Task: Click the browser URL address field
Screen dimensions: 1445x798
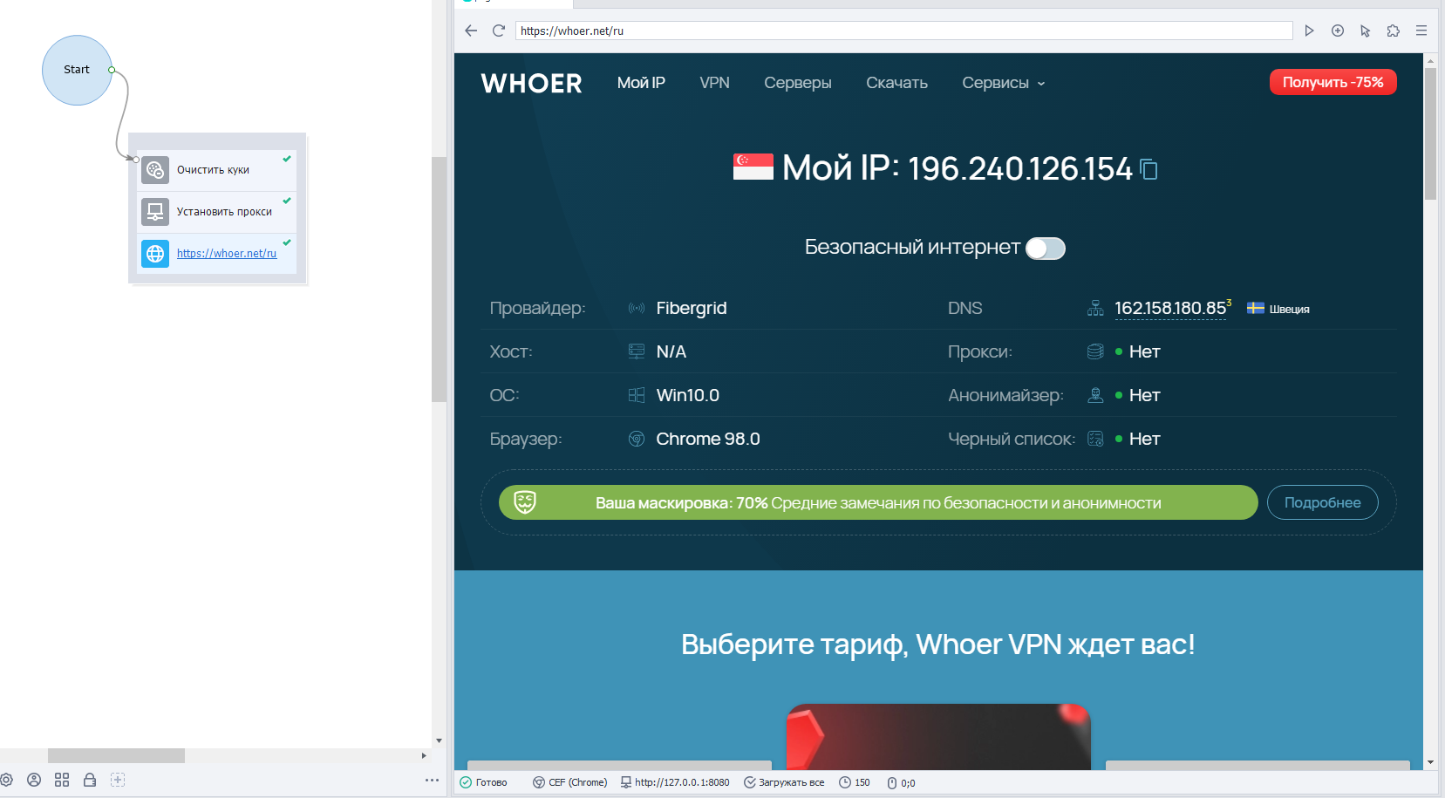Action: [903, 31]
